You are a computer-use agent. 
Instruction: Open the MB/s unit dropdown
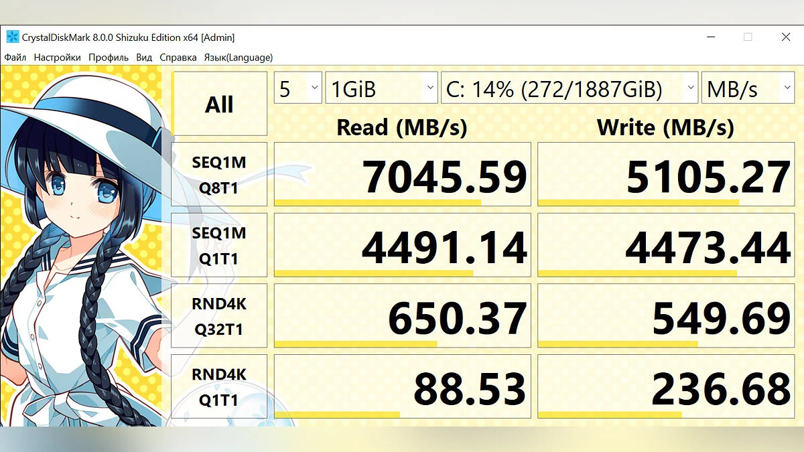(747, 88)
